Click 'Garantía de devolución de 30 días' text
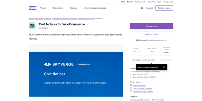This screenshot has height=101, width=202. click(144, 77)
